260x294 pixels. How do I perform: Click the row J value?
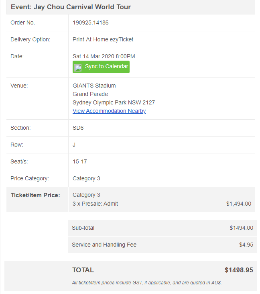point(74,145)
